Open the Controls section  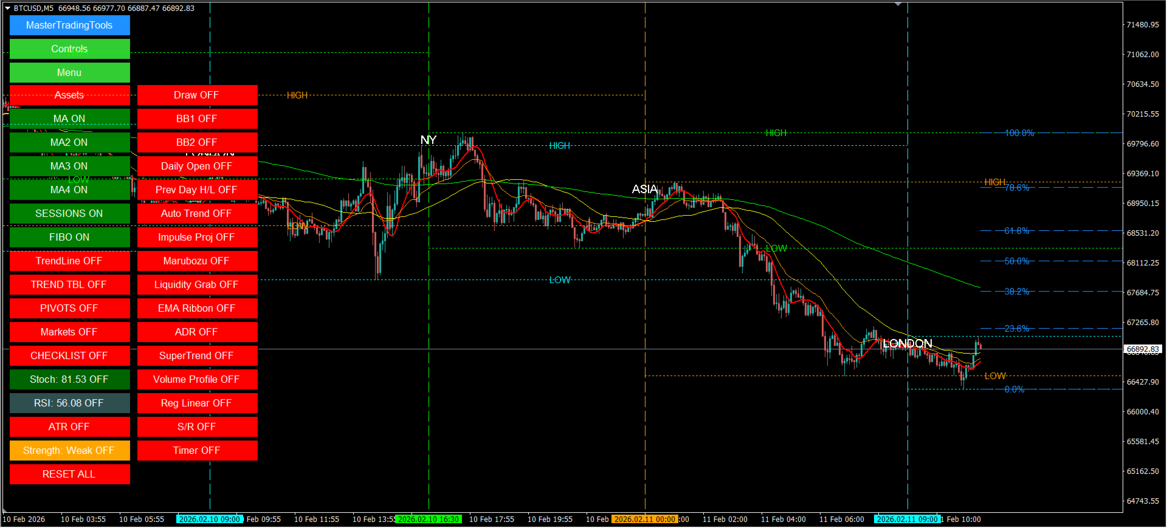coord(70,49)
